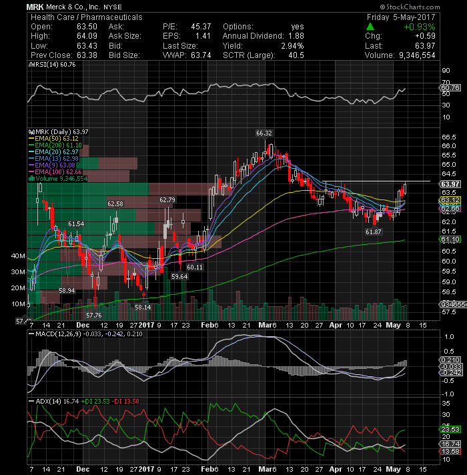Click the 61.87 low price label

(x=374, y=232)
